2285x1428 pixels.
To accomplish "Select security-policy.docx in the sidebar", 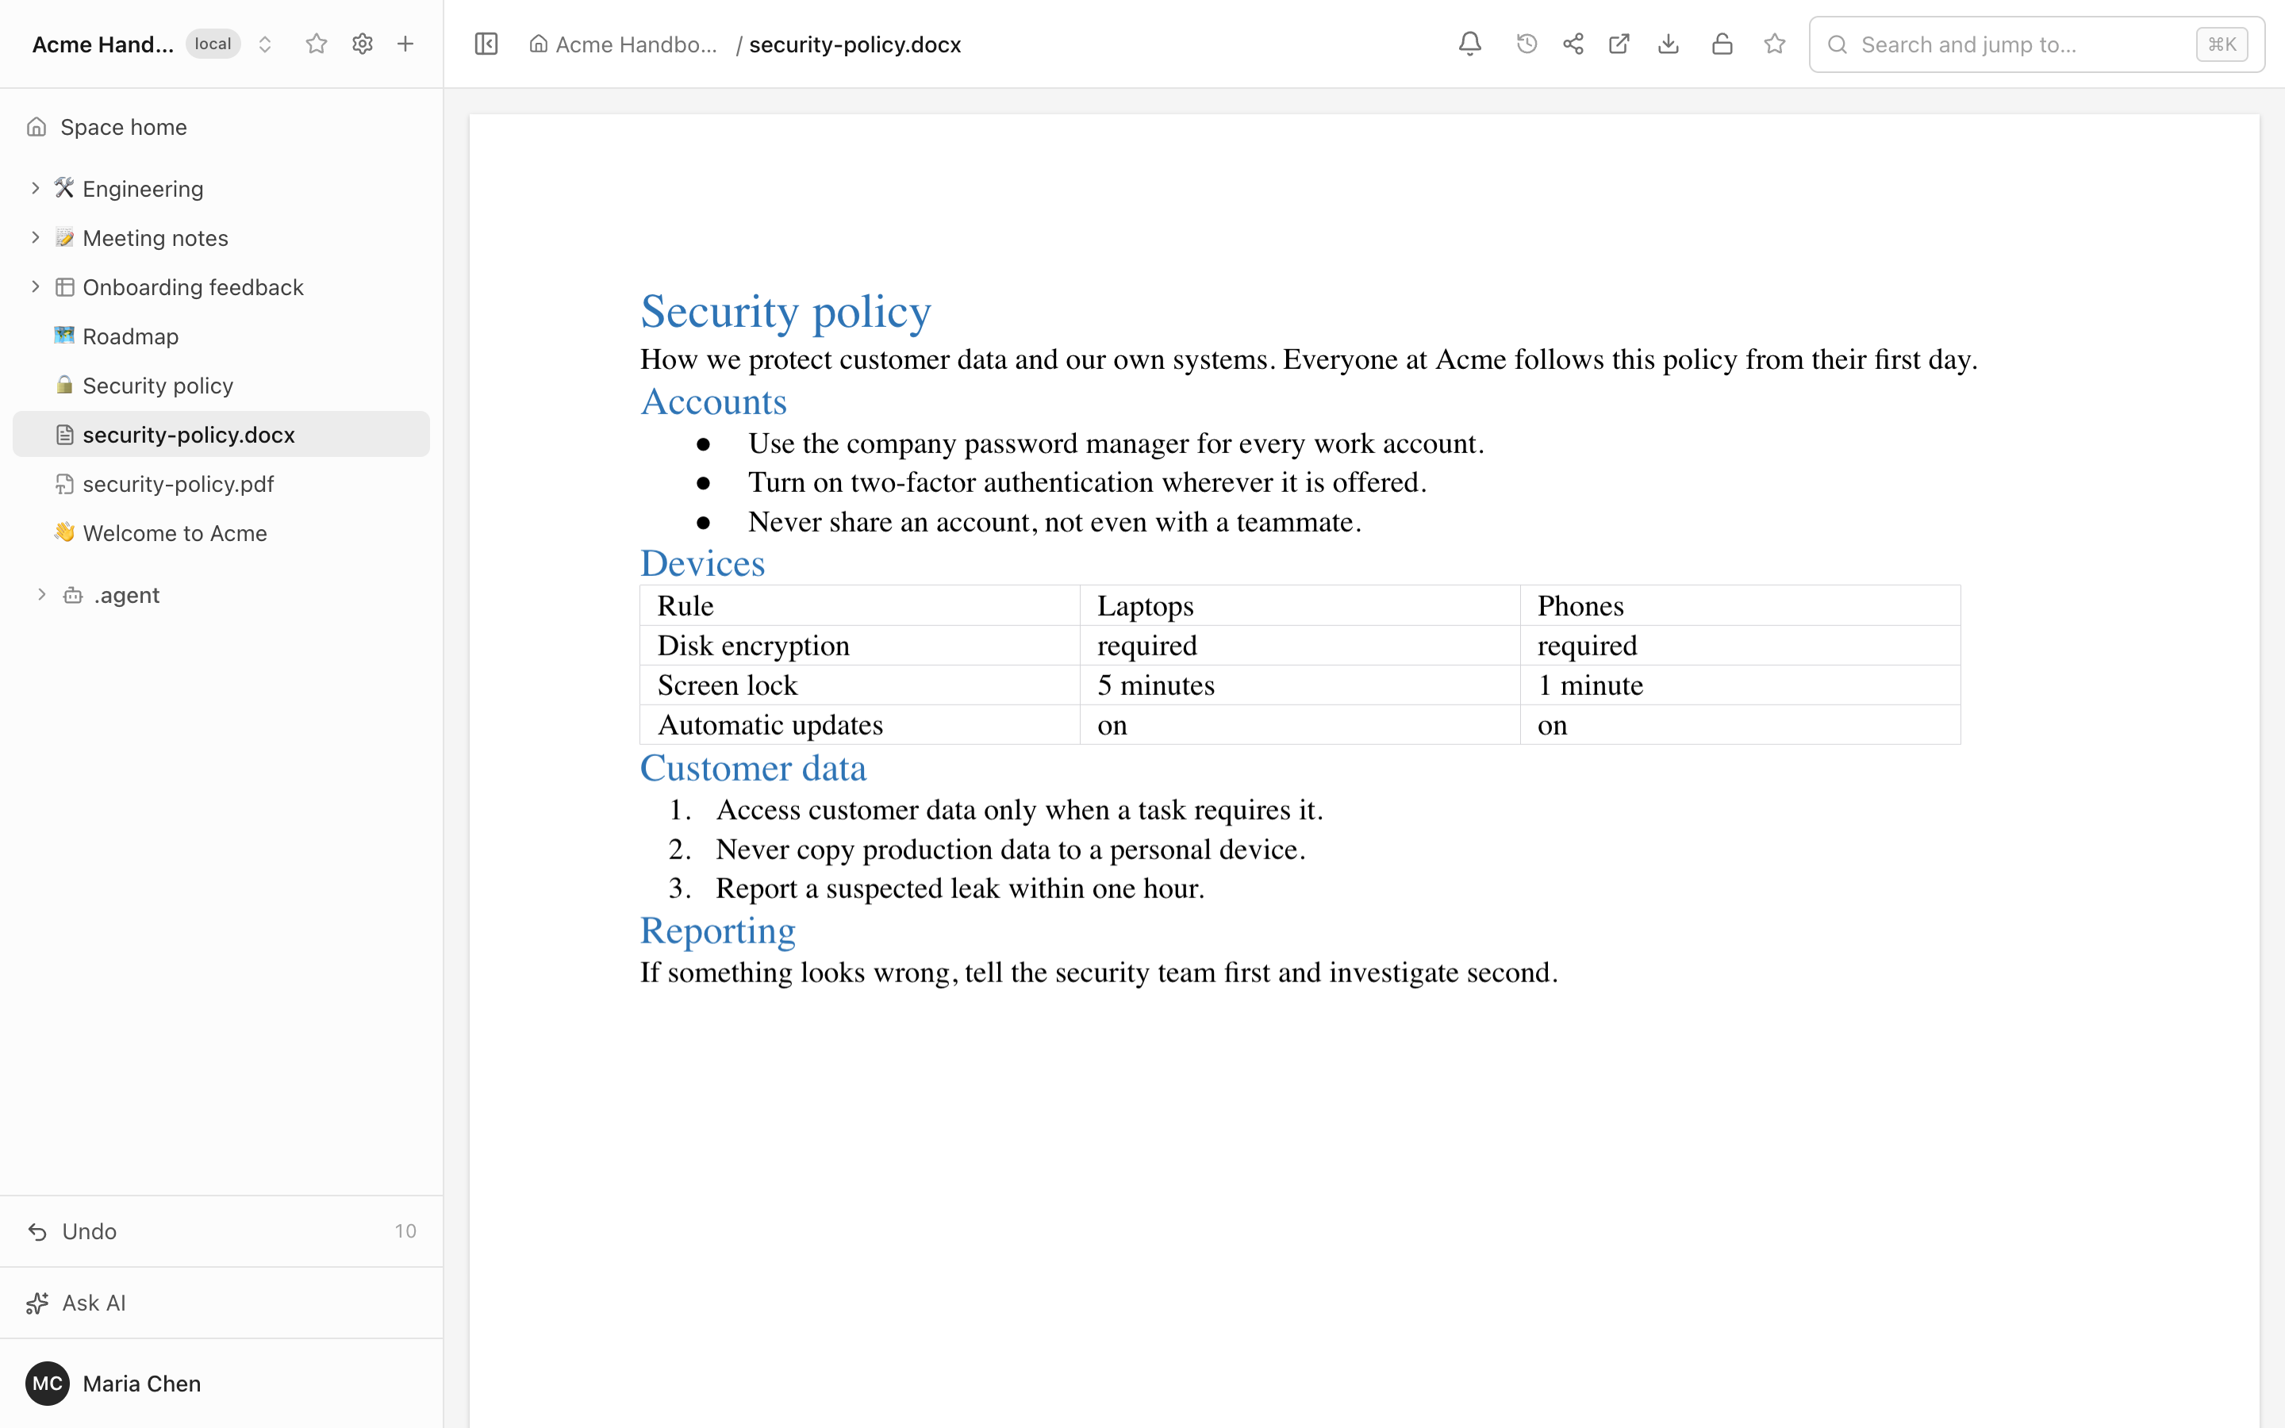I will click(221, 435).
